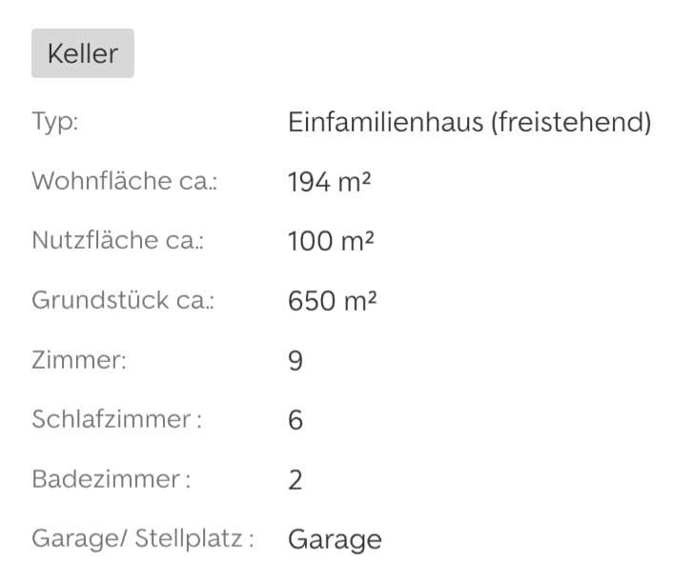Select the "Wohnfläche ca.:" label
Image resolution: width=692 pixels, height=582 pixels.
click(125, 182)
